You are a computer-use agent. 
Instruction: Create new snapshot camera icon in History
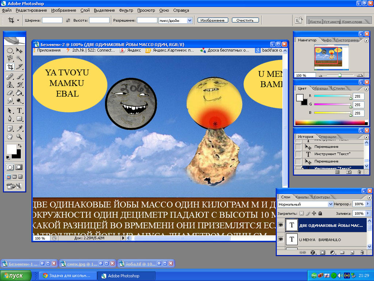coord(349,172)
